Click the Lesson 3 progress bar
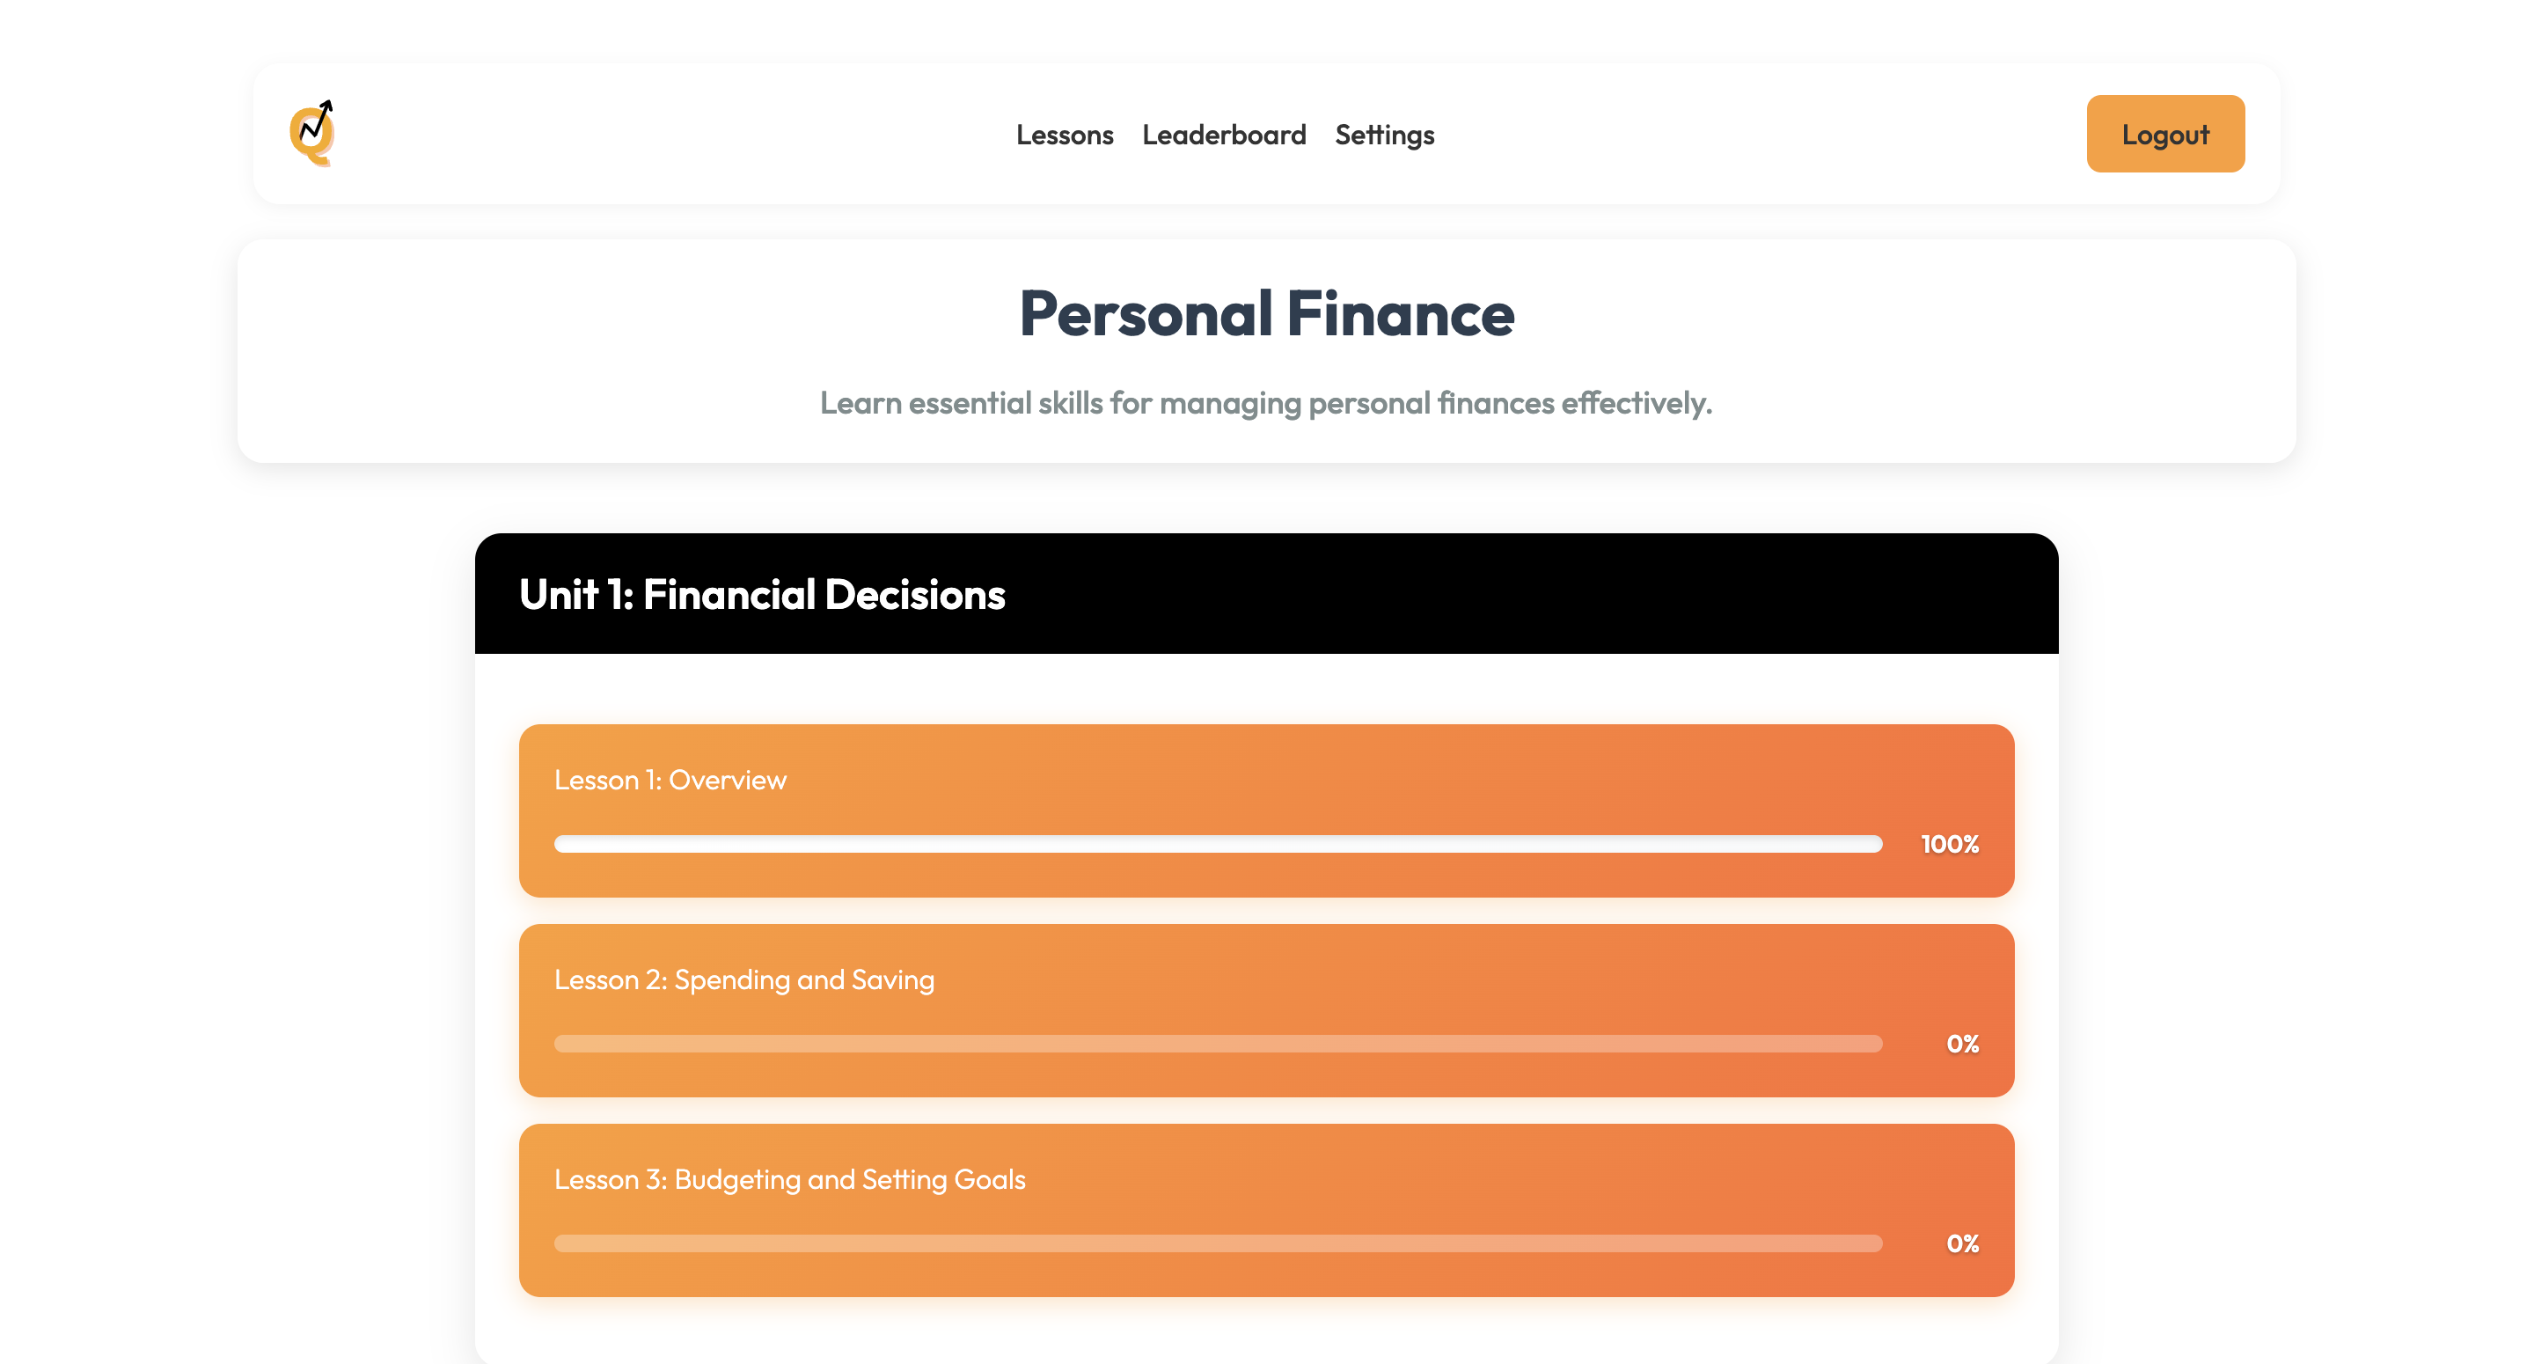The height and width of the screenshot is (1364, 2534). [x=1218, y=1244]
